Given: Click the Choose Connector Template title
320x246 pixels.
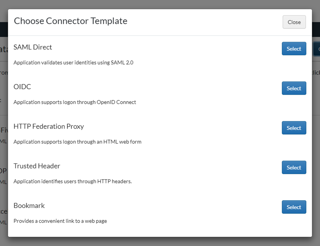Looking at the screenshot, I should tap(71, 21).
